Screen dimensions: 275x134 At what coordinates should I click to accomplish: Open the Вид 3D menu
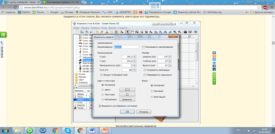113,28
